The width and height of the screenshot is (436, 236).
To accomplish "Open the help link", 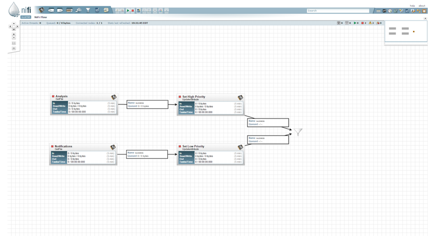I will coord(412,6).
